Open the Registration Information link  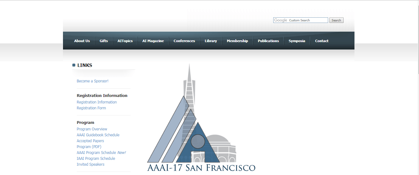(x=97, y=102)
